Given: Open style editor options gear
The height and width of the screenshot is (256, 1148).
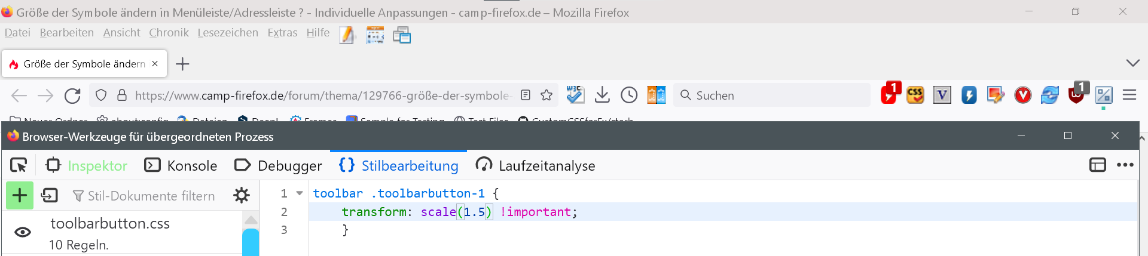Looking at the screenshot, I should pyautogui.click(x=242, y=195).
